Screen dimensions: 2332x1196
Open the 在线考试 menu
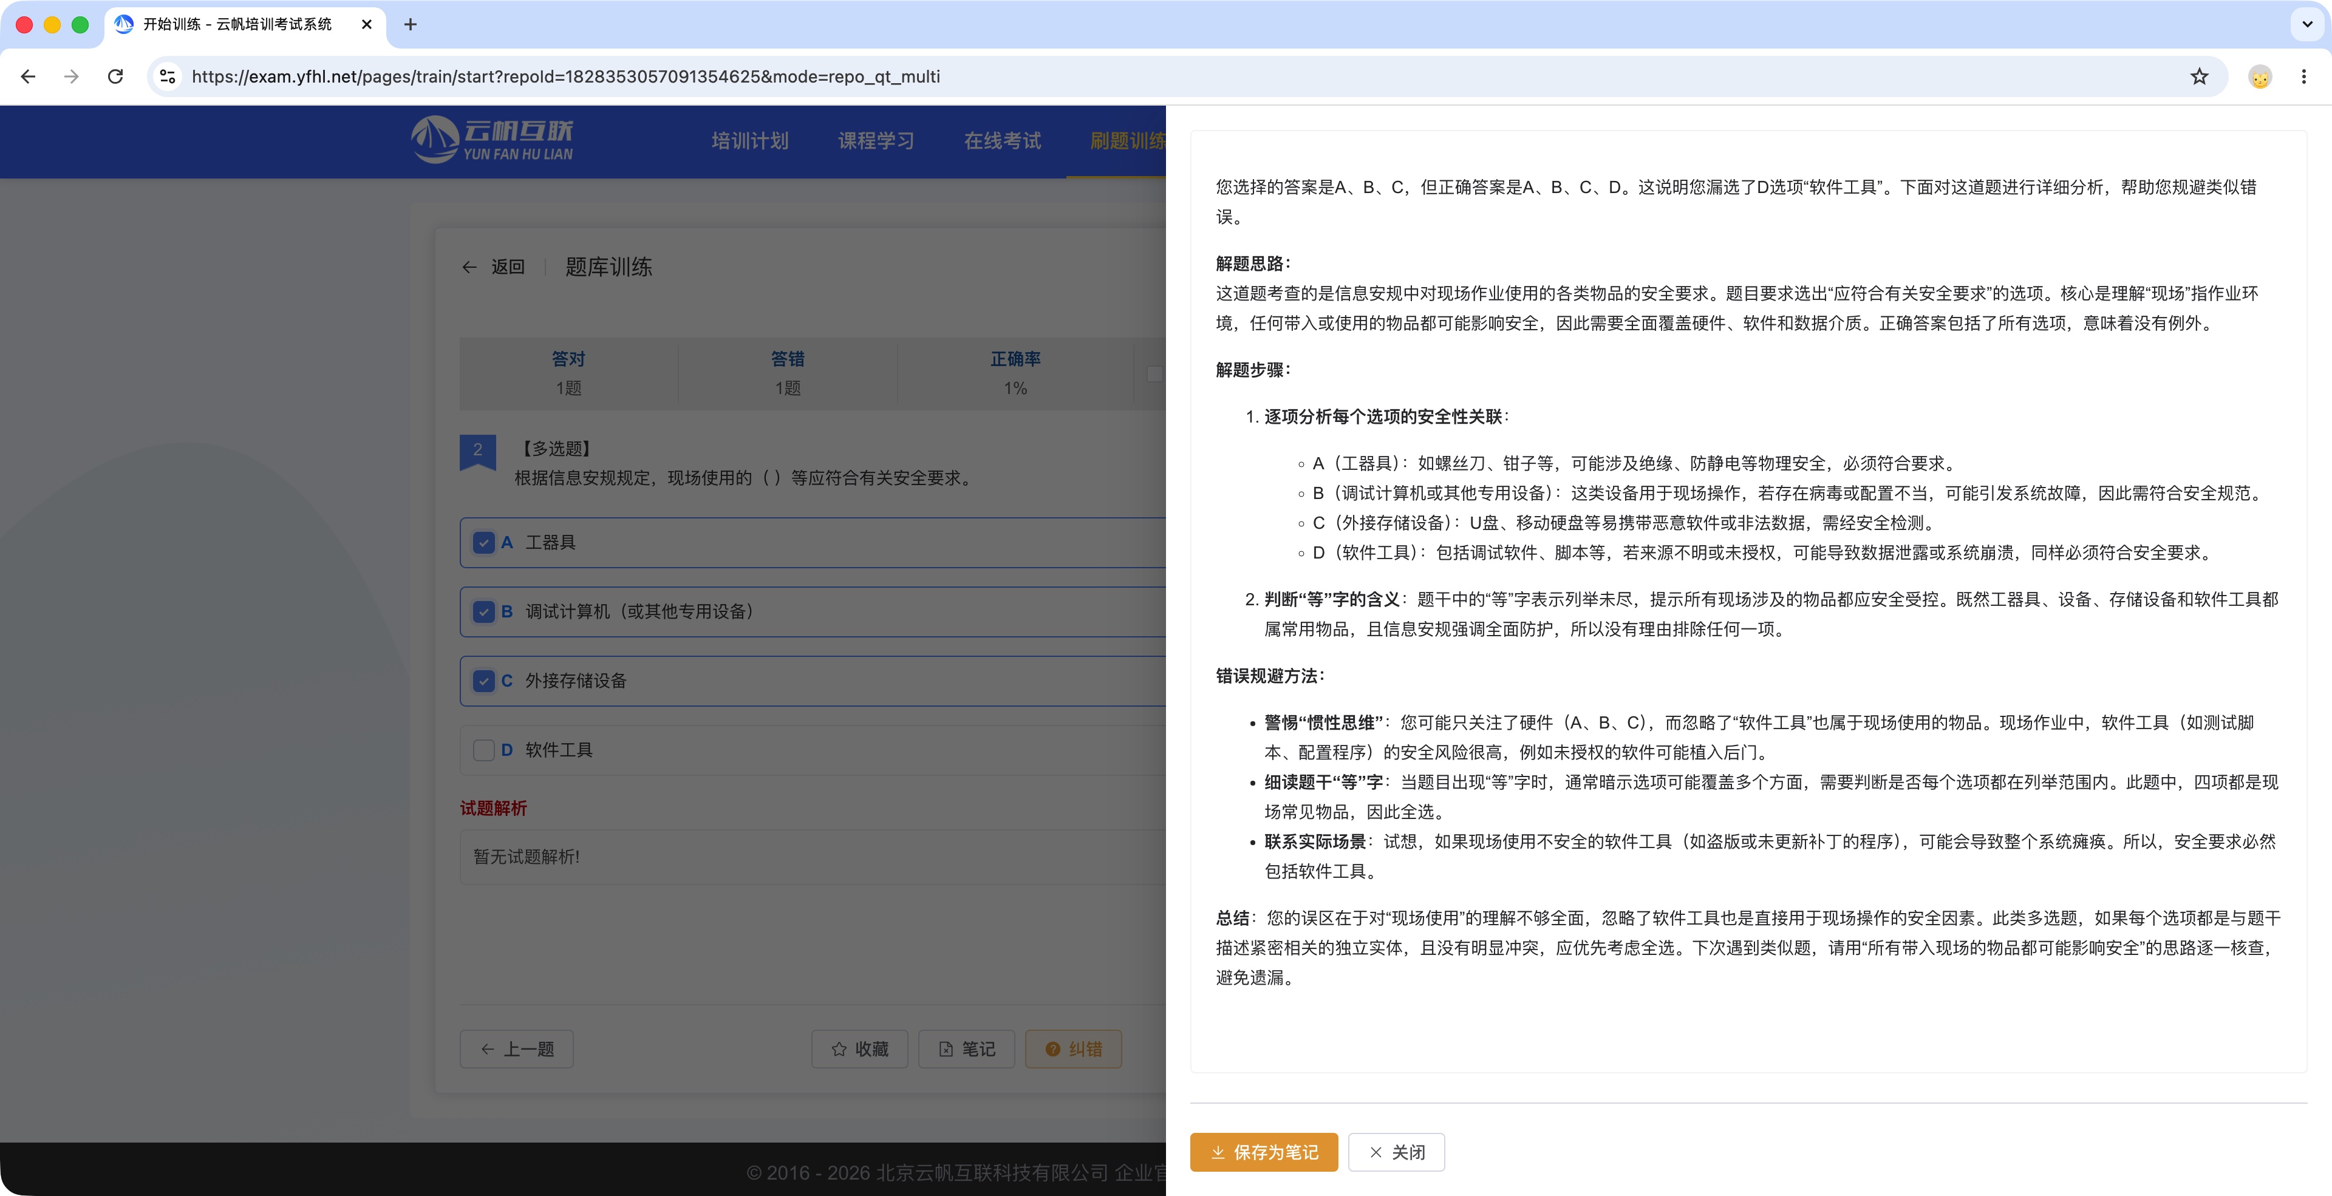pyautogui.click(x=1002, y=140)
